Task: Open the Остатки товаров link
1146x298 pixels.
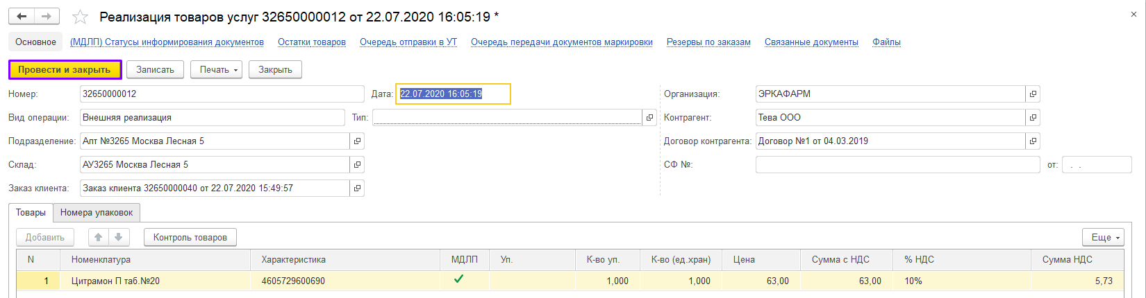Action: pyautogui.click(x=312, y=42)
